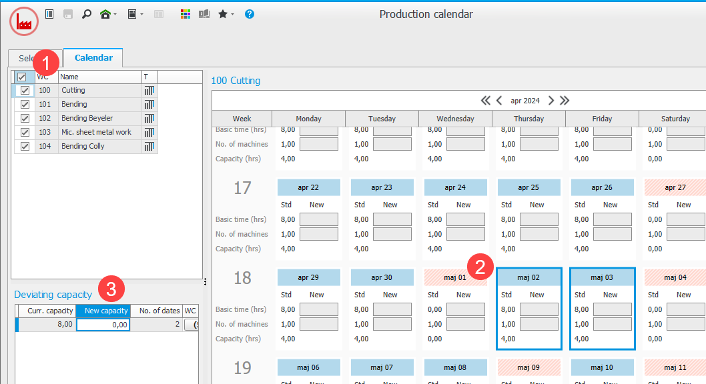Click the green home icon

click(x=105, y=14)
